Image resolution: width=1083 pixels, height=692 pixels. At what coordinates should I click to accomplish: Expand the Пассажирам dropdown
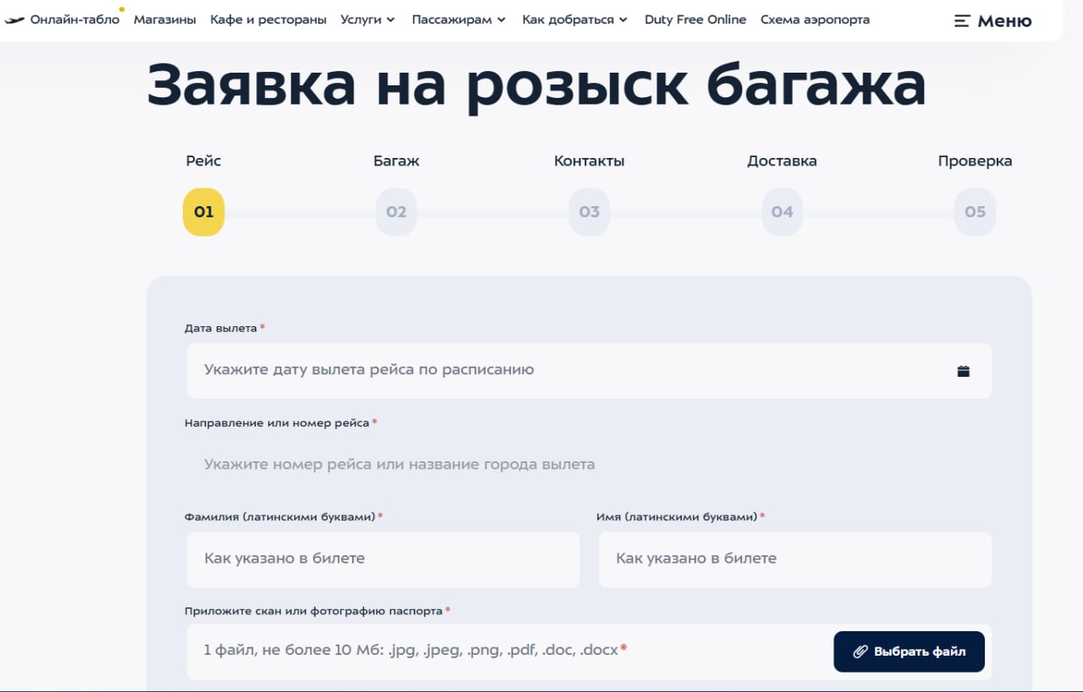(459, 19)
